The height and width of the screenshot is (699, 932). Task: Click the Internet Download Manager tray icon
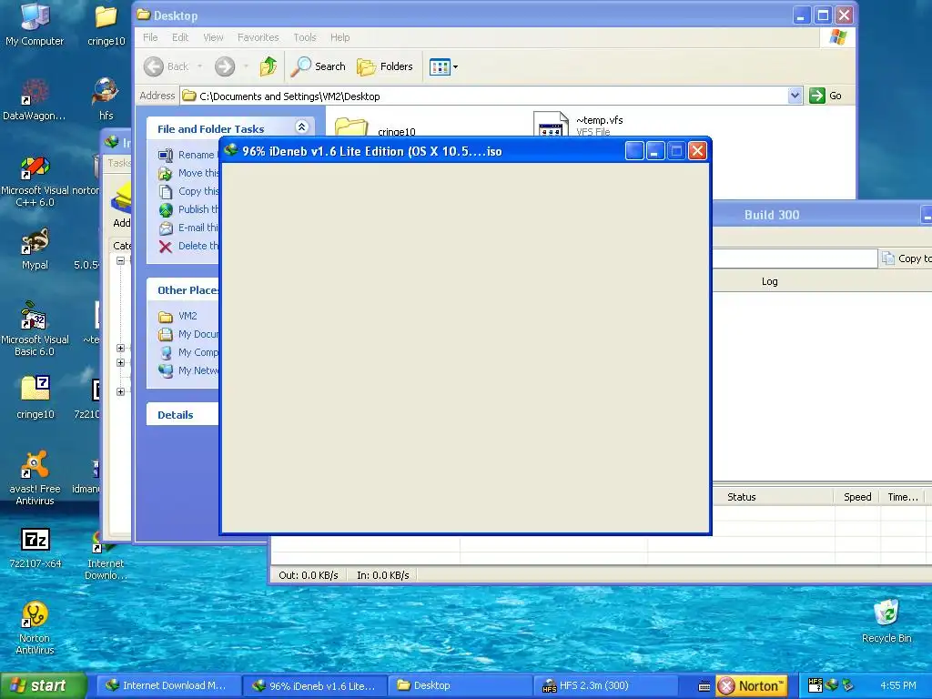pos(832,685)
